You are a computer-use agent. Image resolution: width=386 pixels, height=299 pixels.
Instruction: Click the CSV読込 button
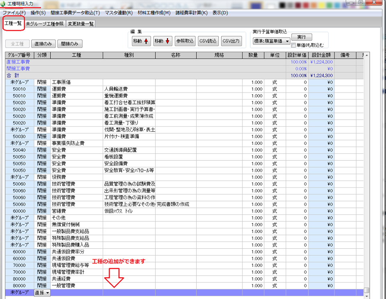coord(208,41)
